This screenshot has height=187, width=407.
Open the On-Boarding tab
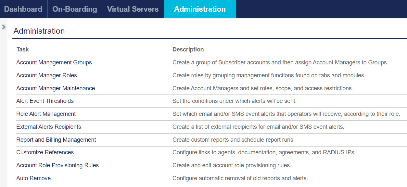pyautogui.click(x=75, y=9)
